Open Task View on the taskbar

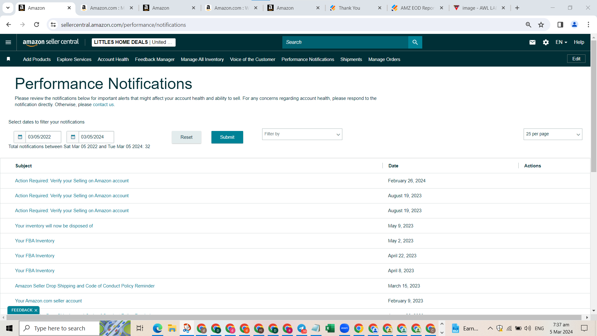140,328
